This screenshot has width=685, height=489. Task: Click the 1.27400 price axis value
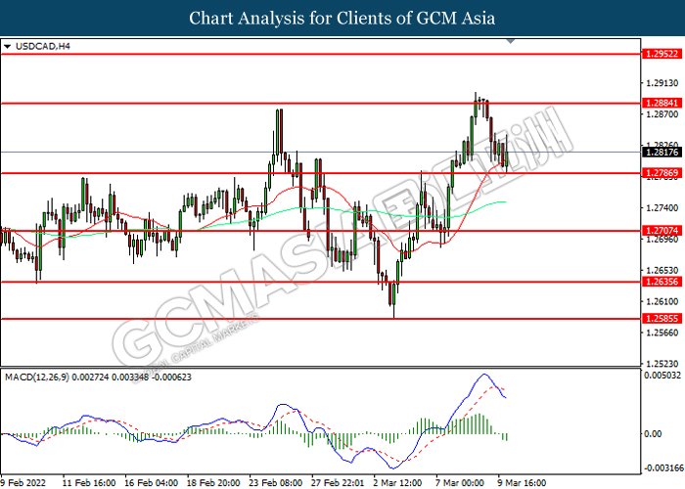[x=662, y=207]
